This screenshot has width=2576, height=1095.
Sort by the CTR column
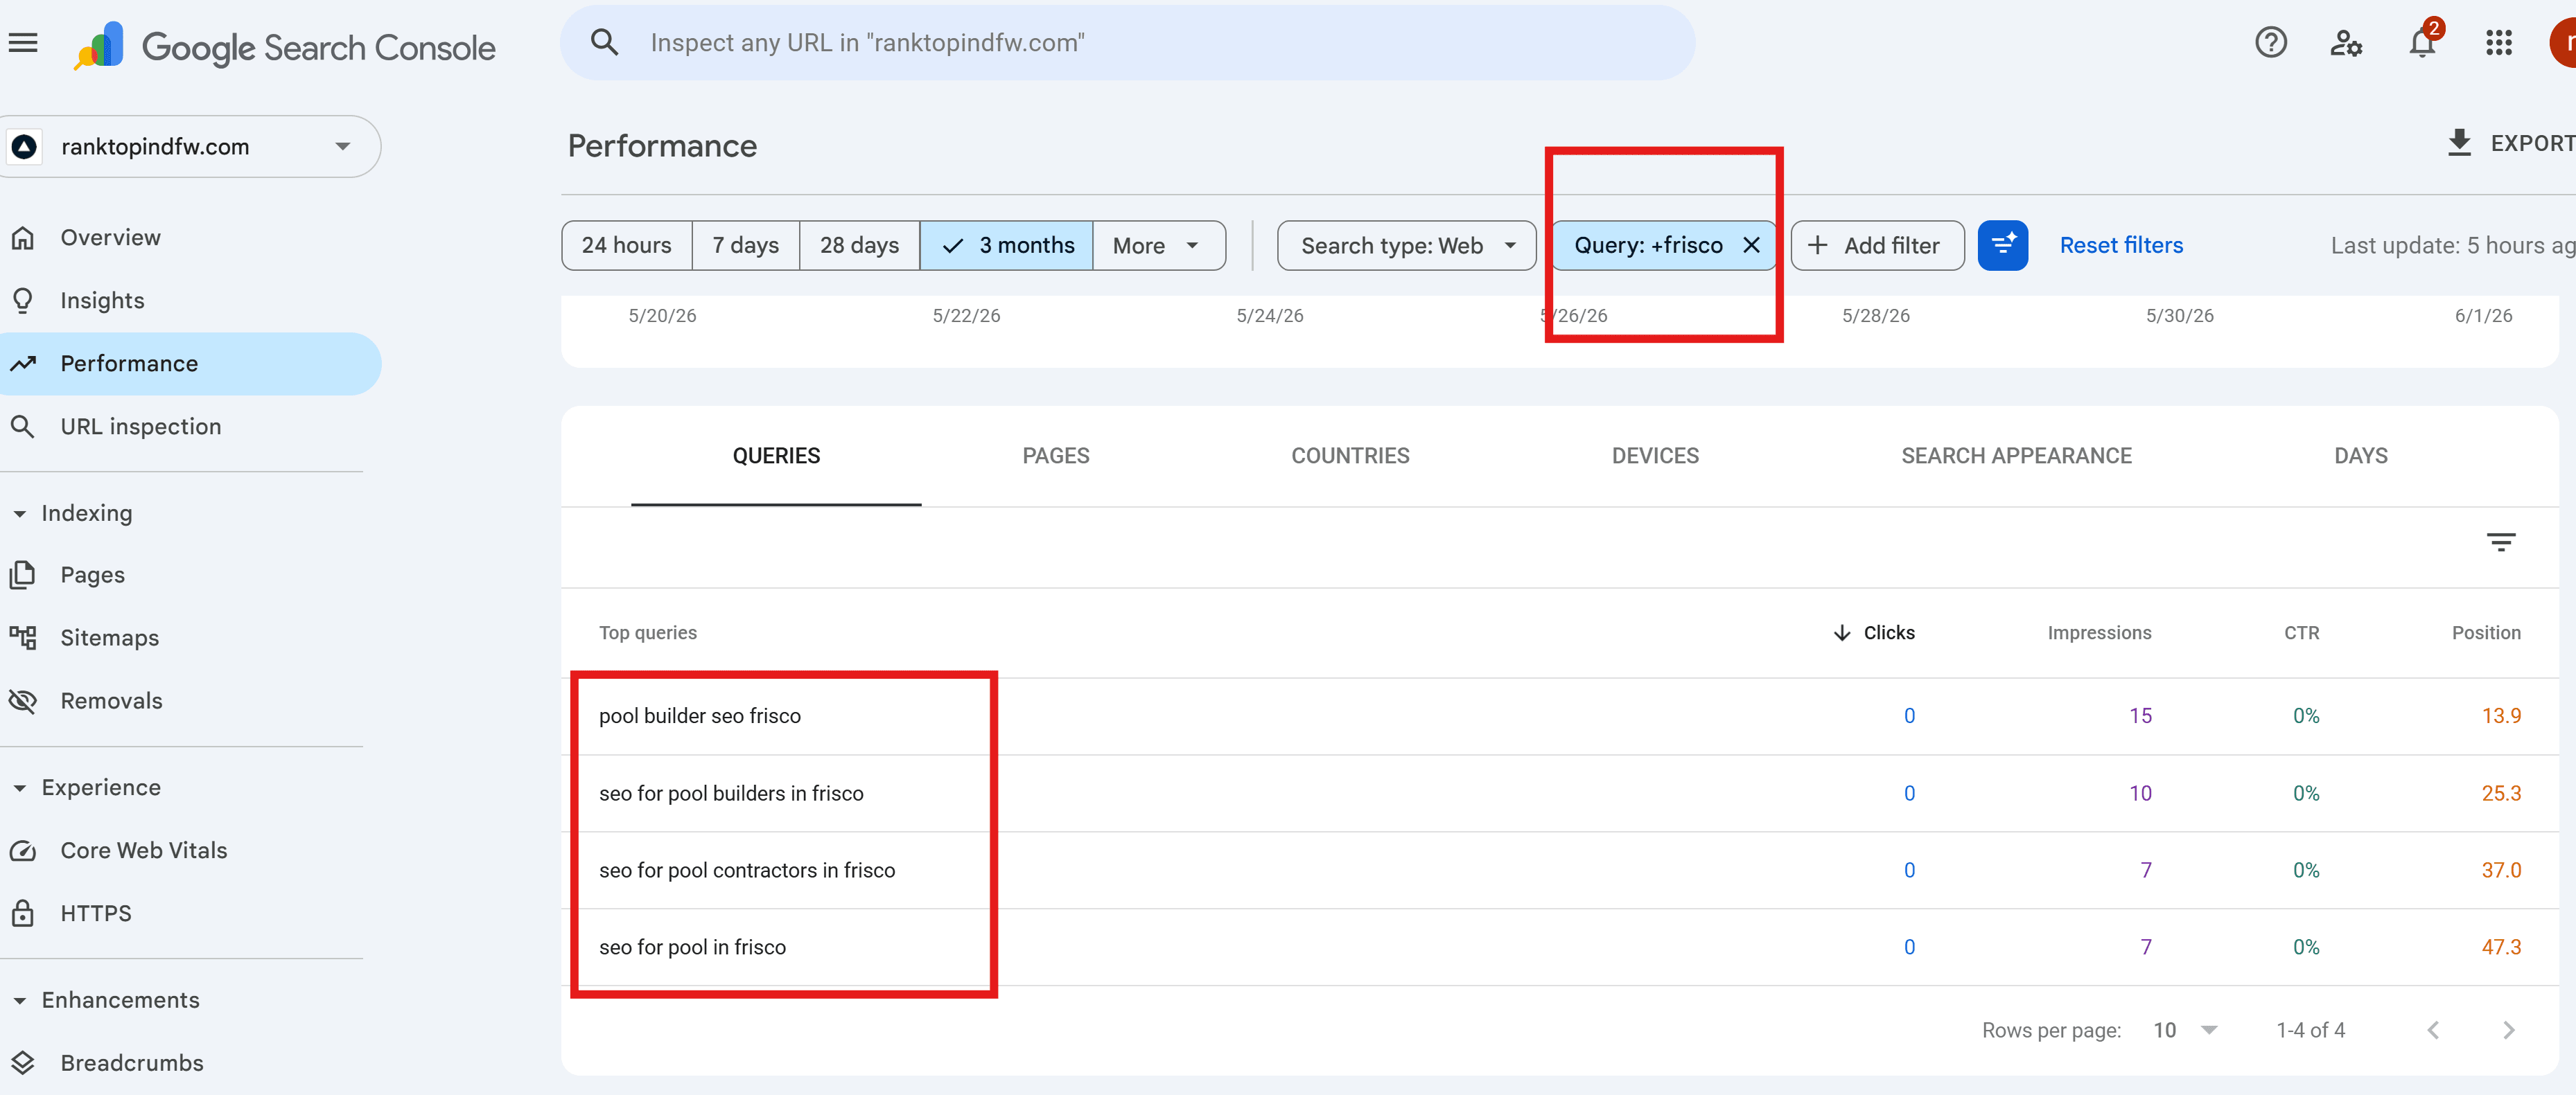tap(2301, 634)
